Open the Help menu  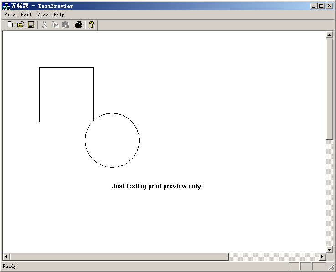(x=59, y=15)
